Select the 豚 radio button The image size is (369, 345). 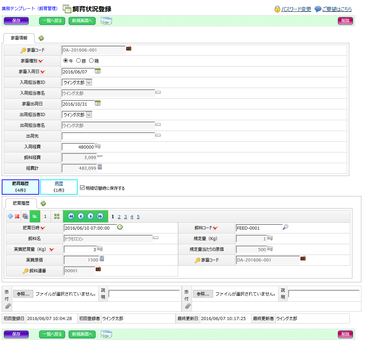[x=78, y=61]
